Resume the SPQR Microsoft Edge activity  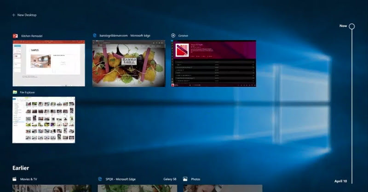pos(137,188)
